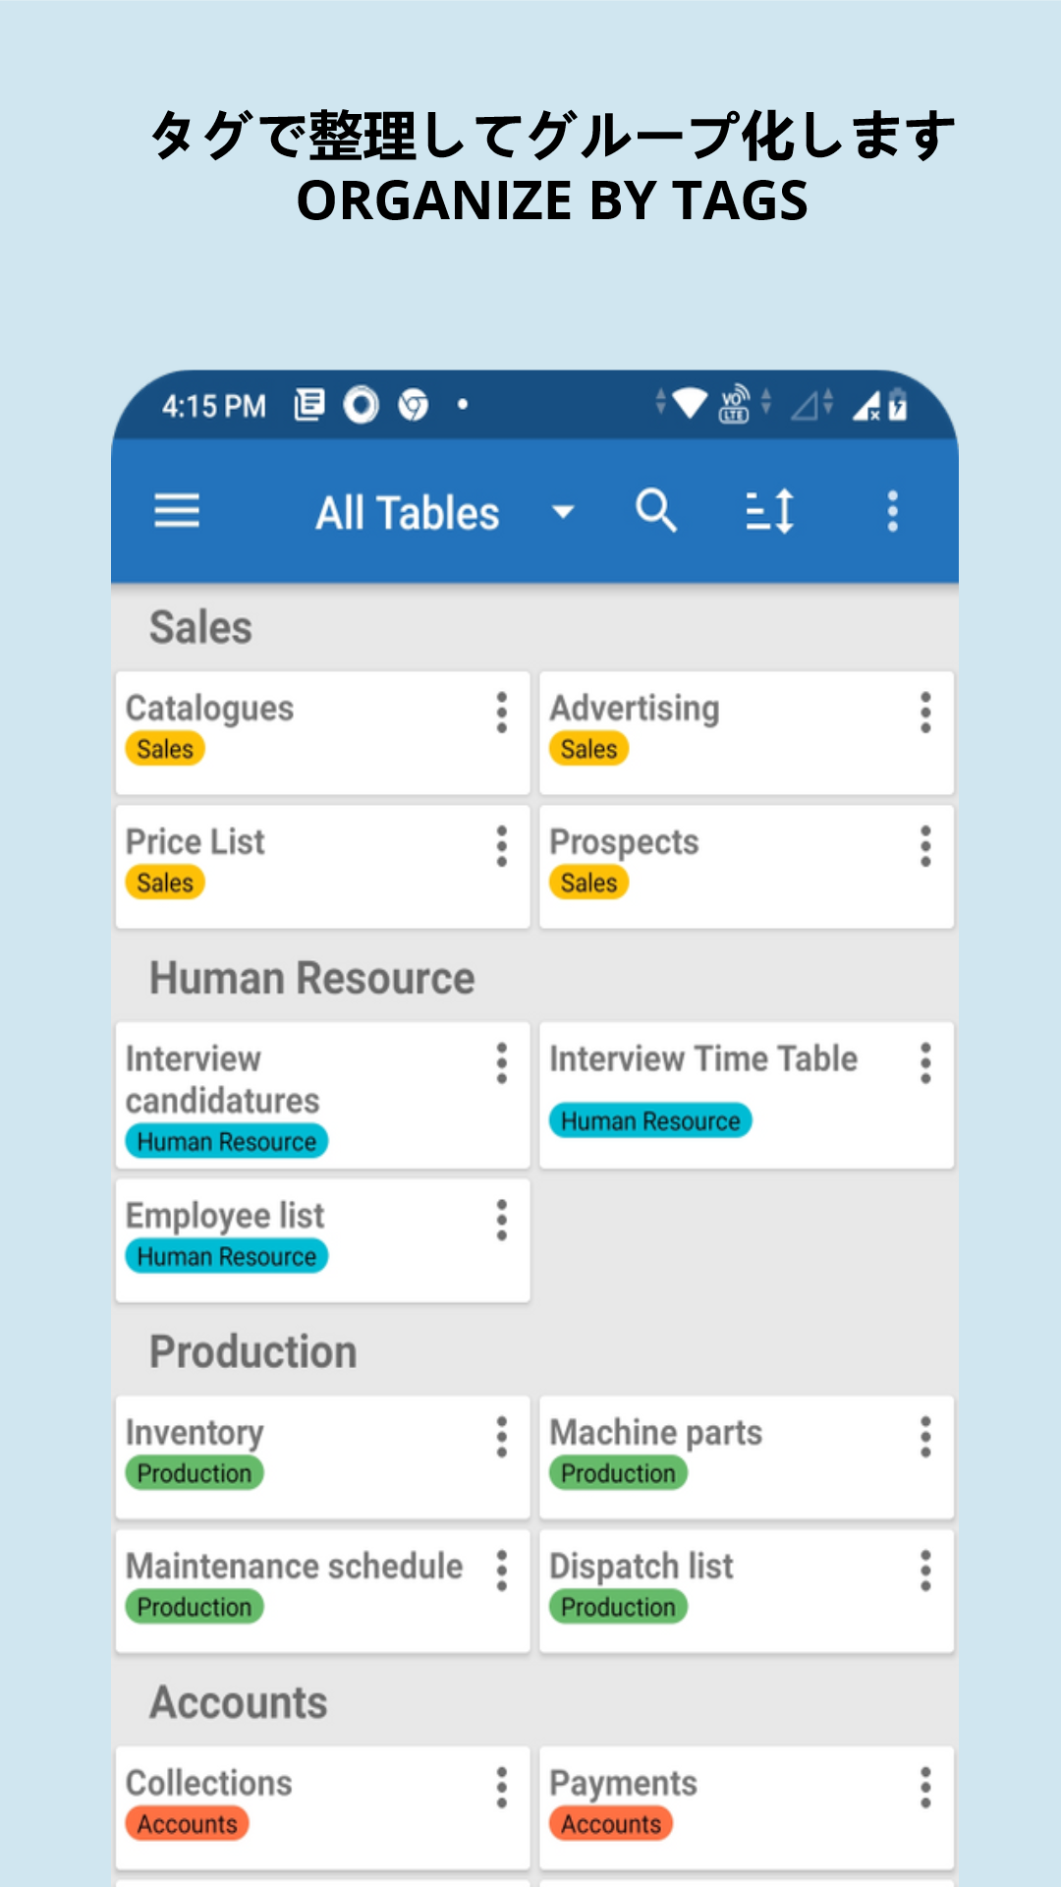Viewport: 1061px width, 1887px height.
Task: Open options for Employee list
Action: click(x=502, y=1220)
